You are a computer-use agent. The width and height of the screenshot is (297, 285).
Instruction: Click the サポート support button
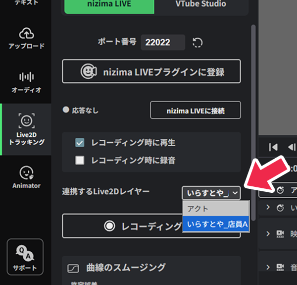[x=25, y=257]
